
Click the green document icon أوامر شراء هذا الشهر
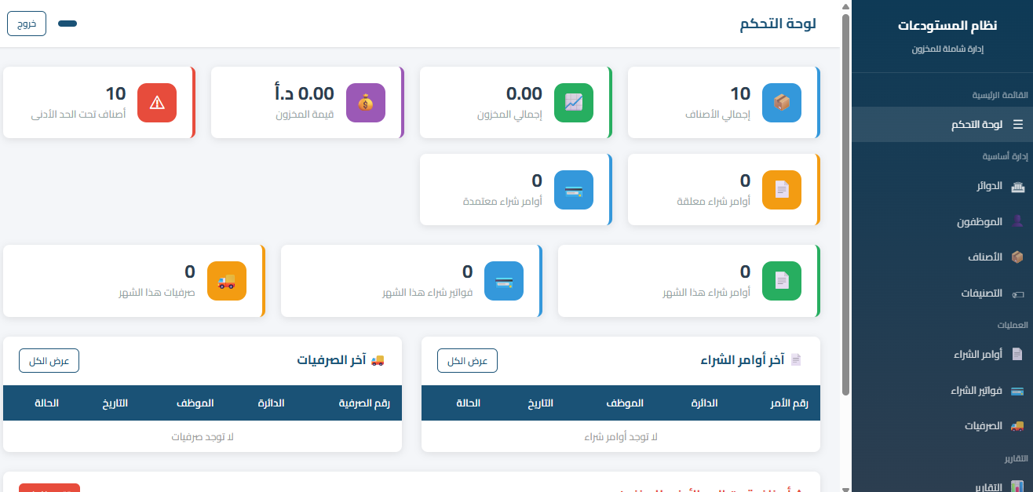[x=782, y=281]
